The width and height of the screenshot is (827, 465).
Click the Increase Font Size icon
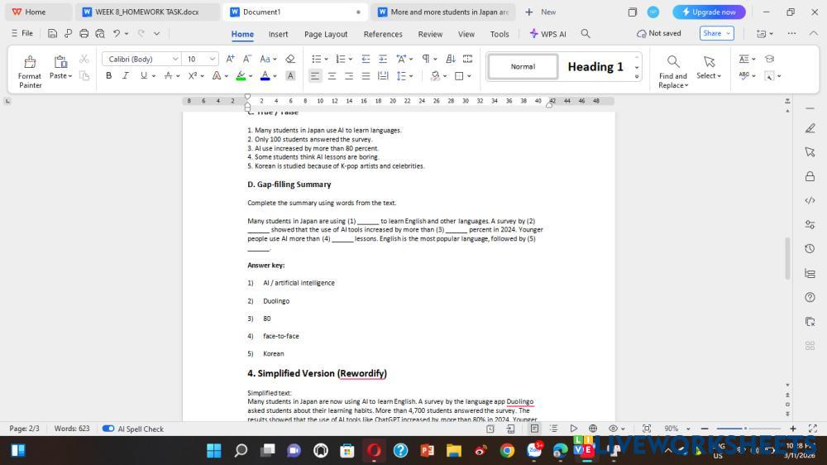(230, 59)
